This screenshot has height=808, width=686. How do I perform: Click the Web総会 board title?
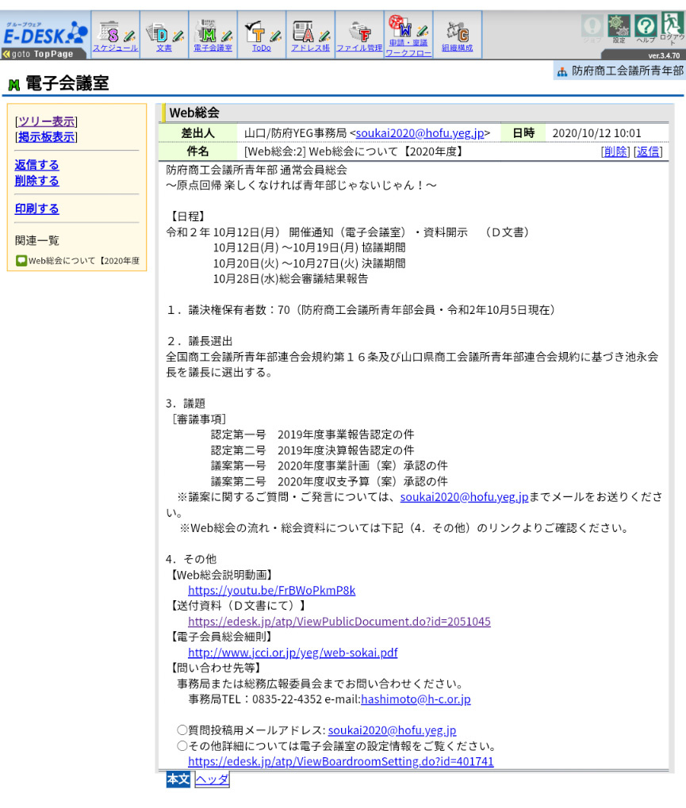[x=194, y=113]
